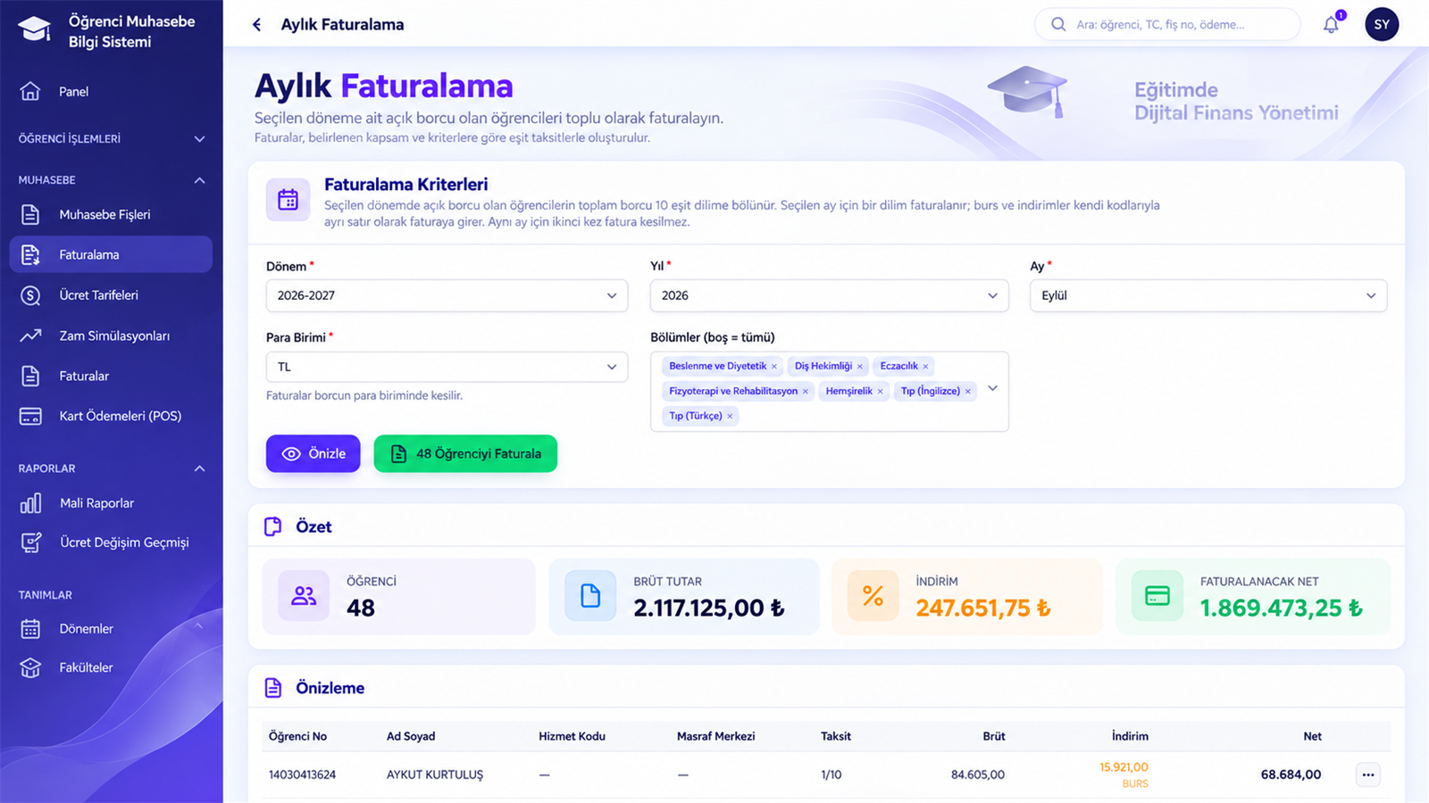Viewport: 1429px width, 803px height.
Task: Go back using the arrow beside Aylık Faturalama
Action: pos(257,25)
